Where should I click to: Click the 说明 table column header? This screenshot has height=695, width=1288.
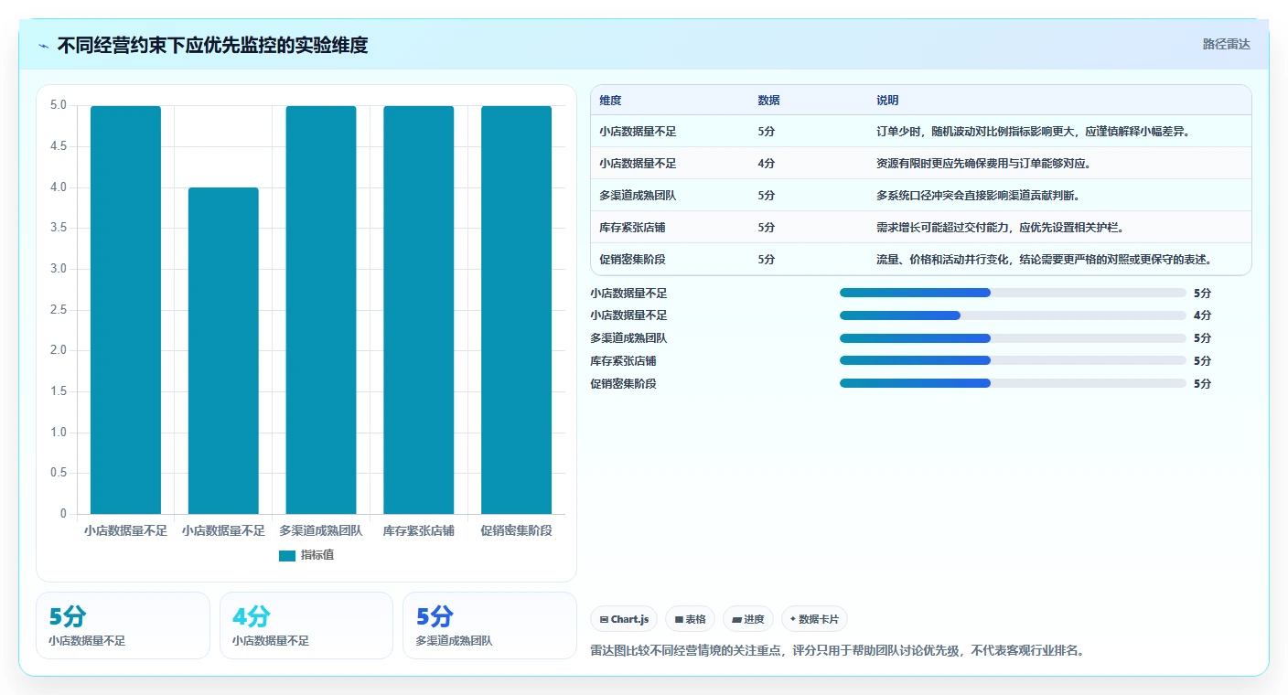click(887, 101)
